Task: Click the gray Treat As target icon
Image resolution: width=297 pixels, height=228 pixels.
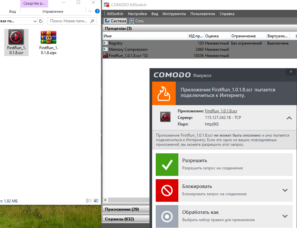Action: coord(167,216)
